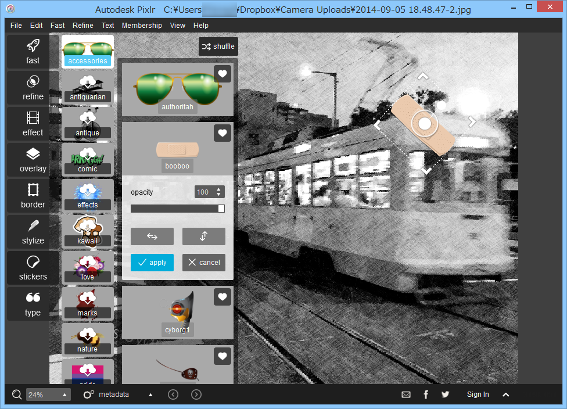This screenshot has width=567, height=409.
Task: Download the comic sticker pack
Action: 88,160
